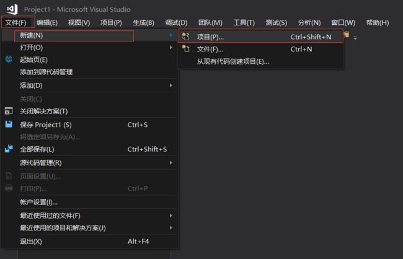Screen dimensions: 403x259
Task: Expand the 最近使用过的文件(F) submenu arrow
Action: tap(170, 216)
